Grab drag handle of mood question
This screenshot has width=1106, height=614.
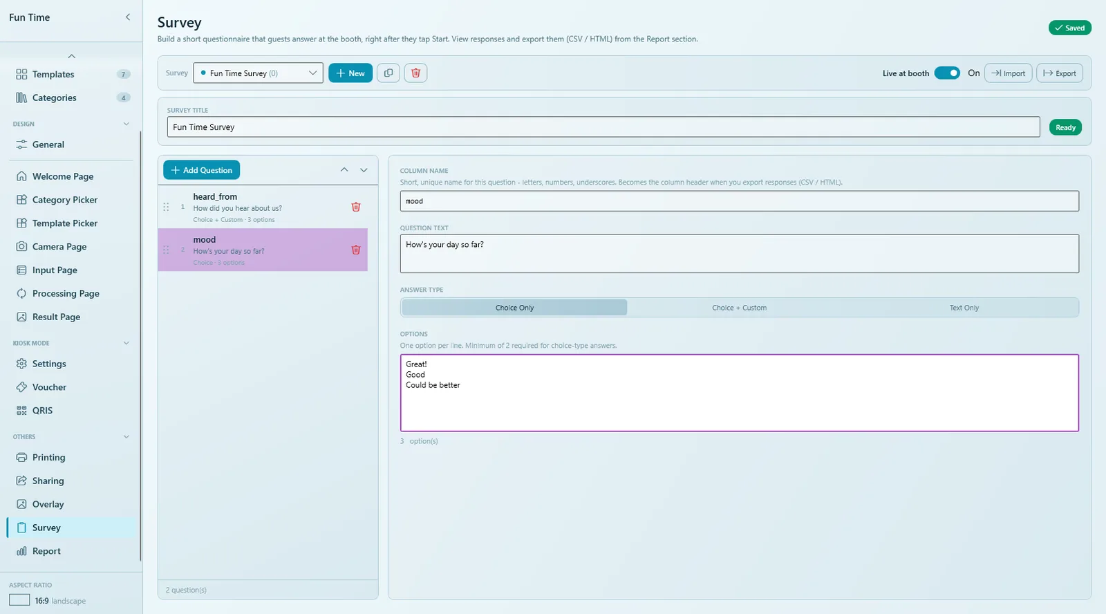click(x=166, y=250)
